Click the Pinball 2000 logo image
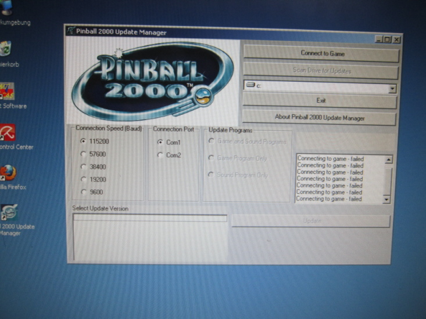426x319 pixels. pos(153,81)
